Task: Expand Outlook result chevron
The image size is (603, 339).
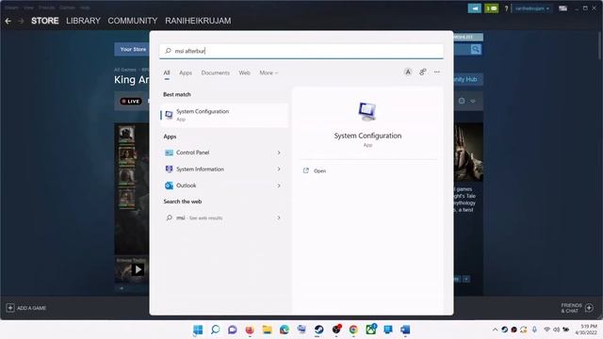Action: pos(279,186)
